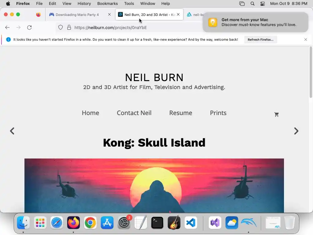Close the Neil Burn tab
The image size is (313, 235).
coord(178,14)
